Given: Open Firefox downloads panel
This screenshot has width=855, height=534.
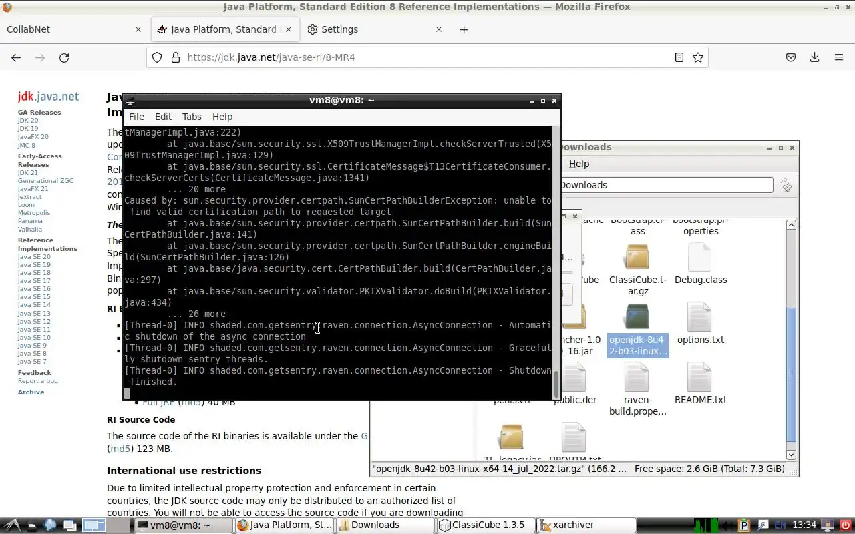Looking at the screenshot, I should pos(814,57).
